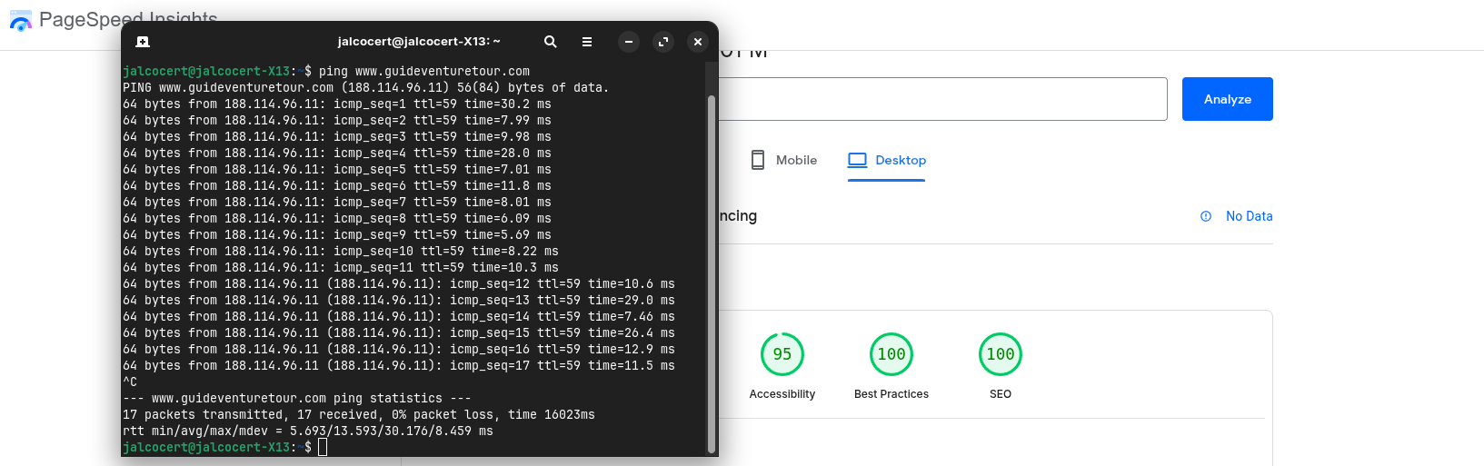This screenshot has height=466, width=1484.
Task: Open the Accessibility score gauge 95
Action: coord(782,354)
